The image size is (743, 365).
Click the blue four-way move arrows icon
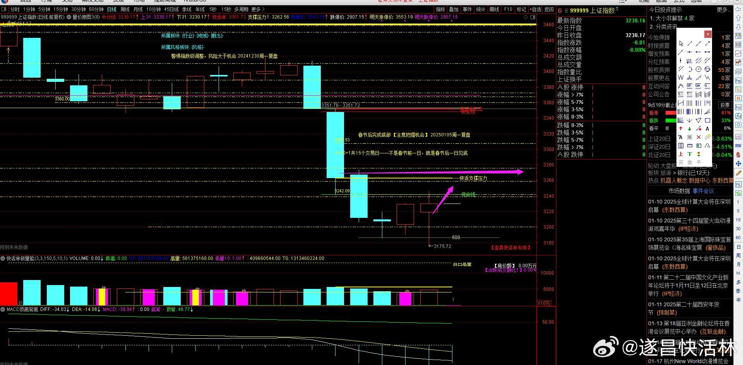(738, 163)
